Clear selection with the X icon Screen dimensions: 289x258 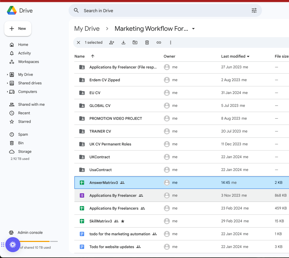point(78,43)
